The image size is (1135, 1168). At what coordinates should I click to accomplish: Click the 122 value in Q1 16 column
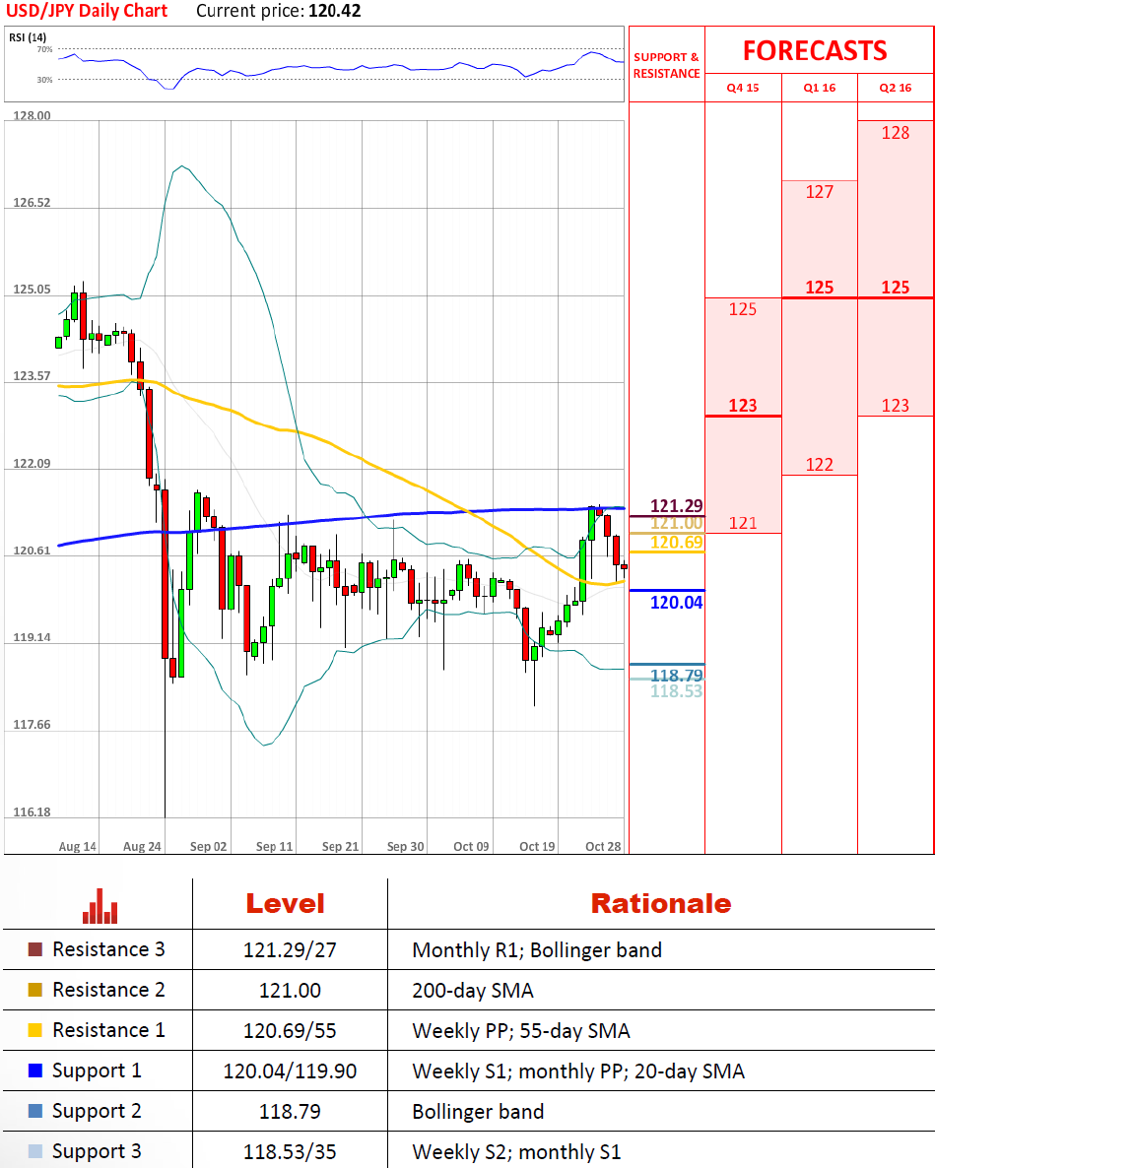click(819, 465)
